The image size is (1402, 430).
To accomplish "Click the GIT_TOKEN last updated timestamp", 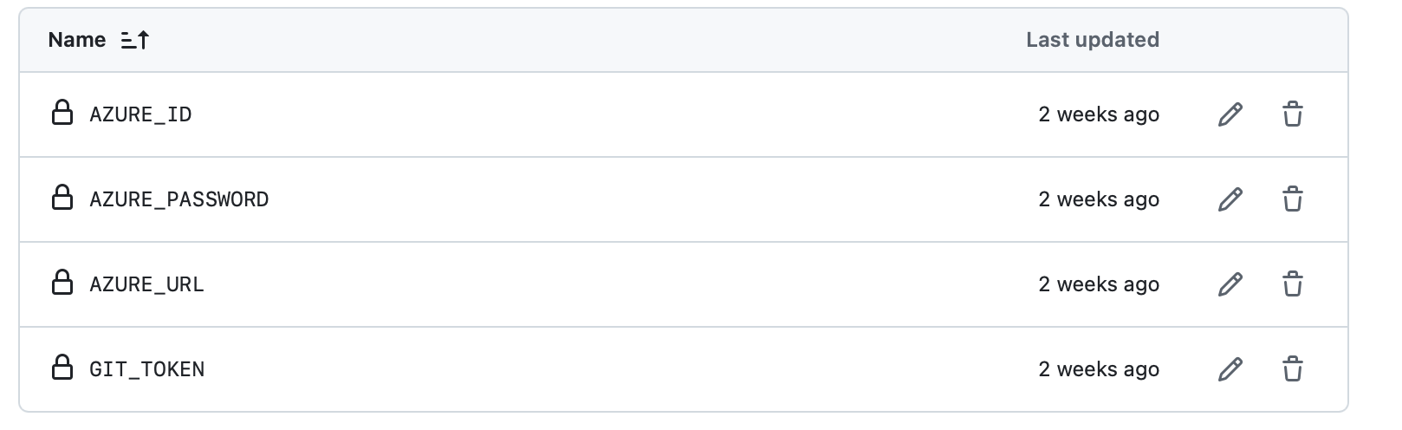I will click(1099, 369).
